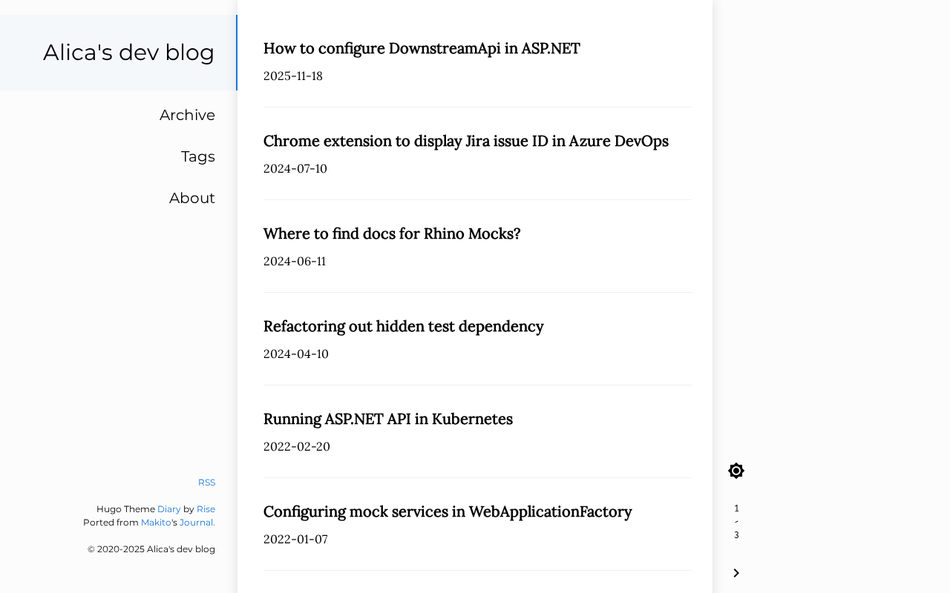This screenshot has width=950, height=593.
Task: Open the Makito link in footer
Action: [x=156, y=523]
